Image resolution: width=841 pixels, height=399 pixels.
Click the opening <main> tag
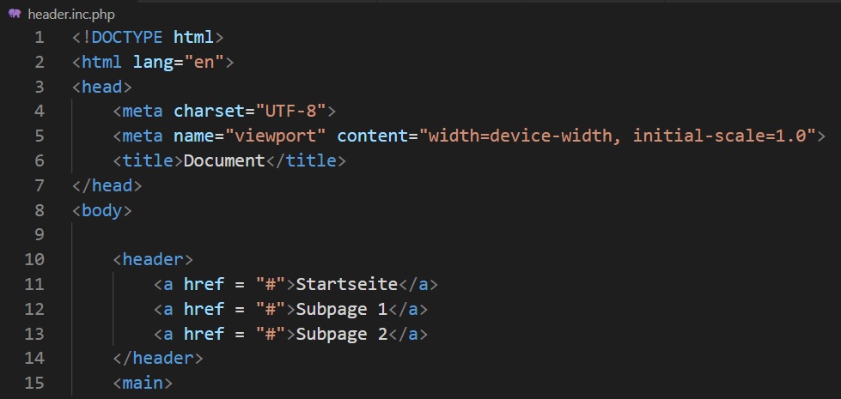[143, 383]
